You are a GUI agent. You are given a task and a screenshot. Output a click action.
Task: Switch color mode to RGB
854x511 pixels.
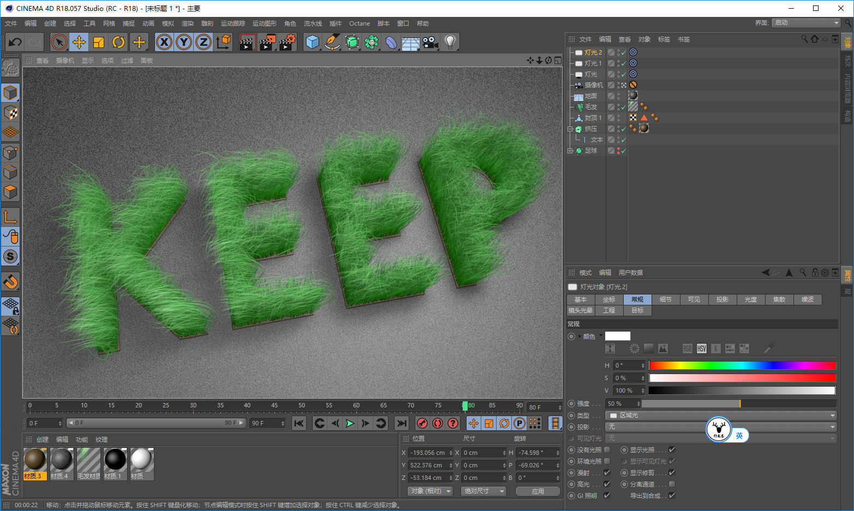pos(688,348)
